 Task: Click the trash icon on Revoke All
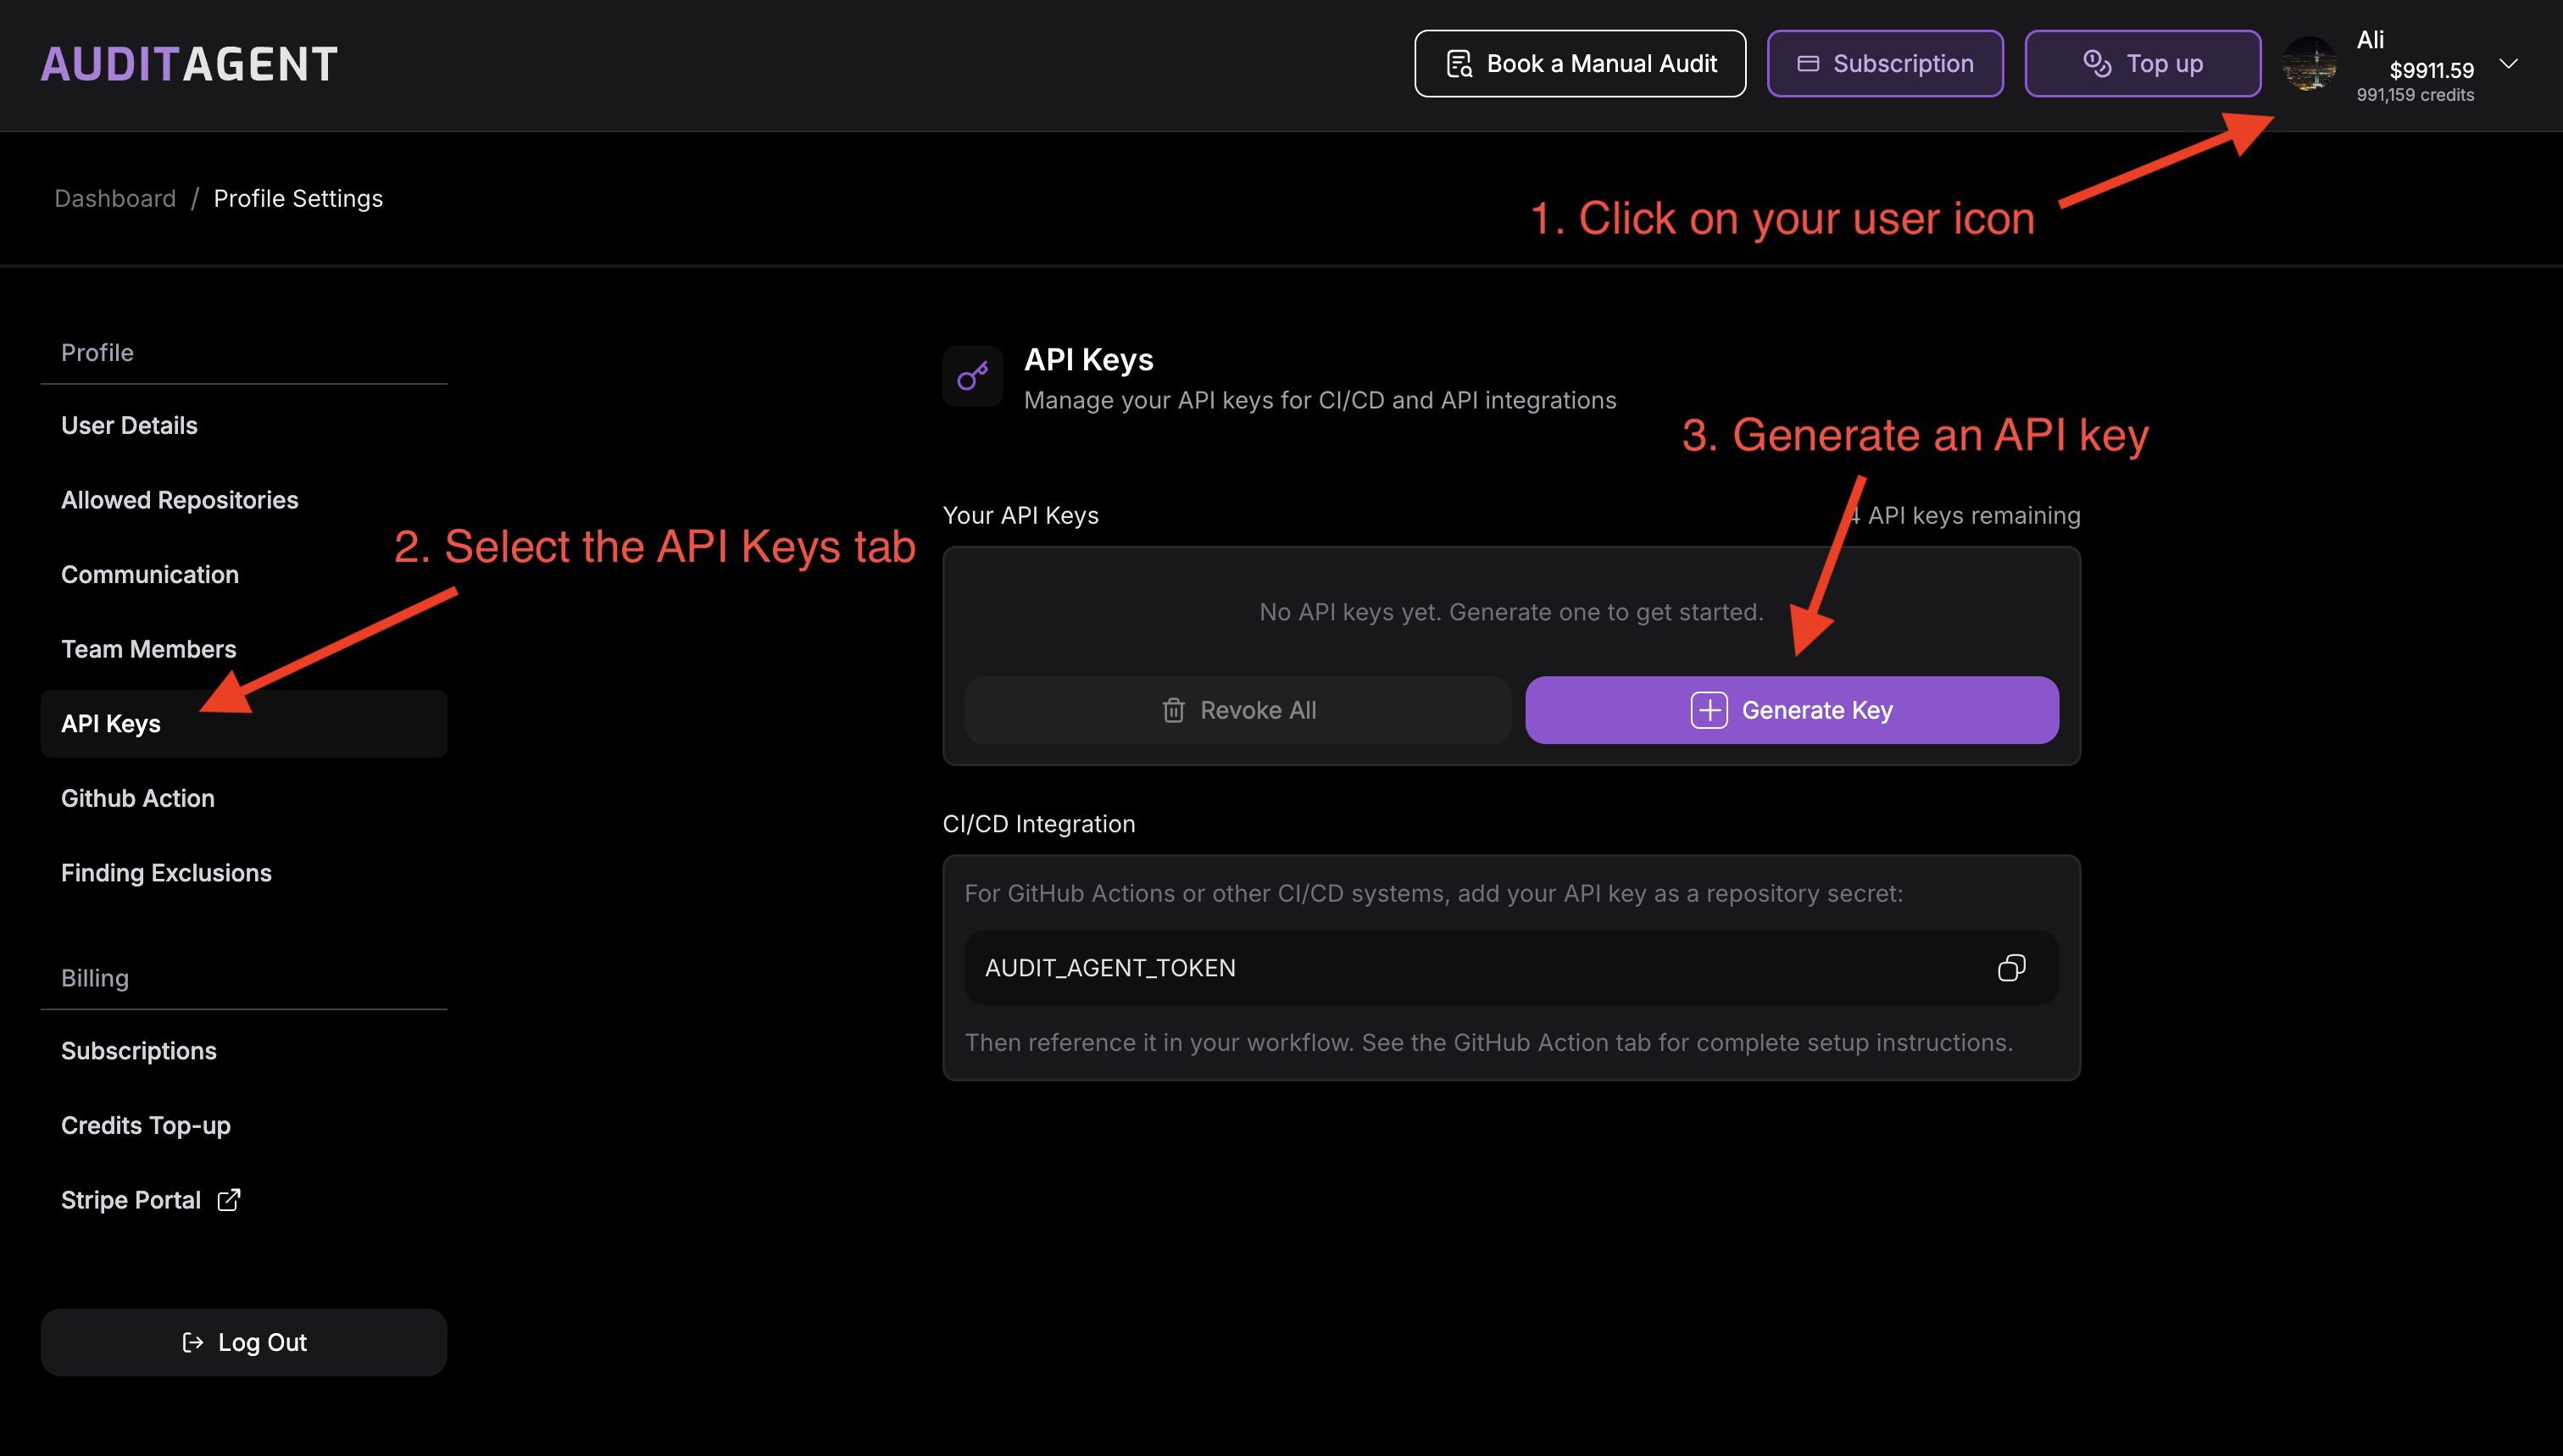(x=1172, y=710)
